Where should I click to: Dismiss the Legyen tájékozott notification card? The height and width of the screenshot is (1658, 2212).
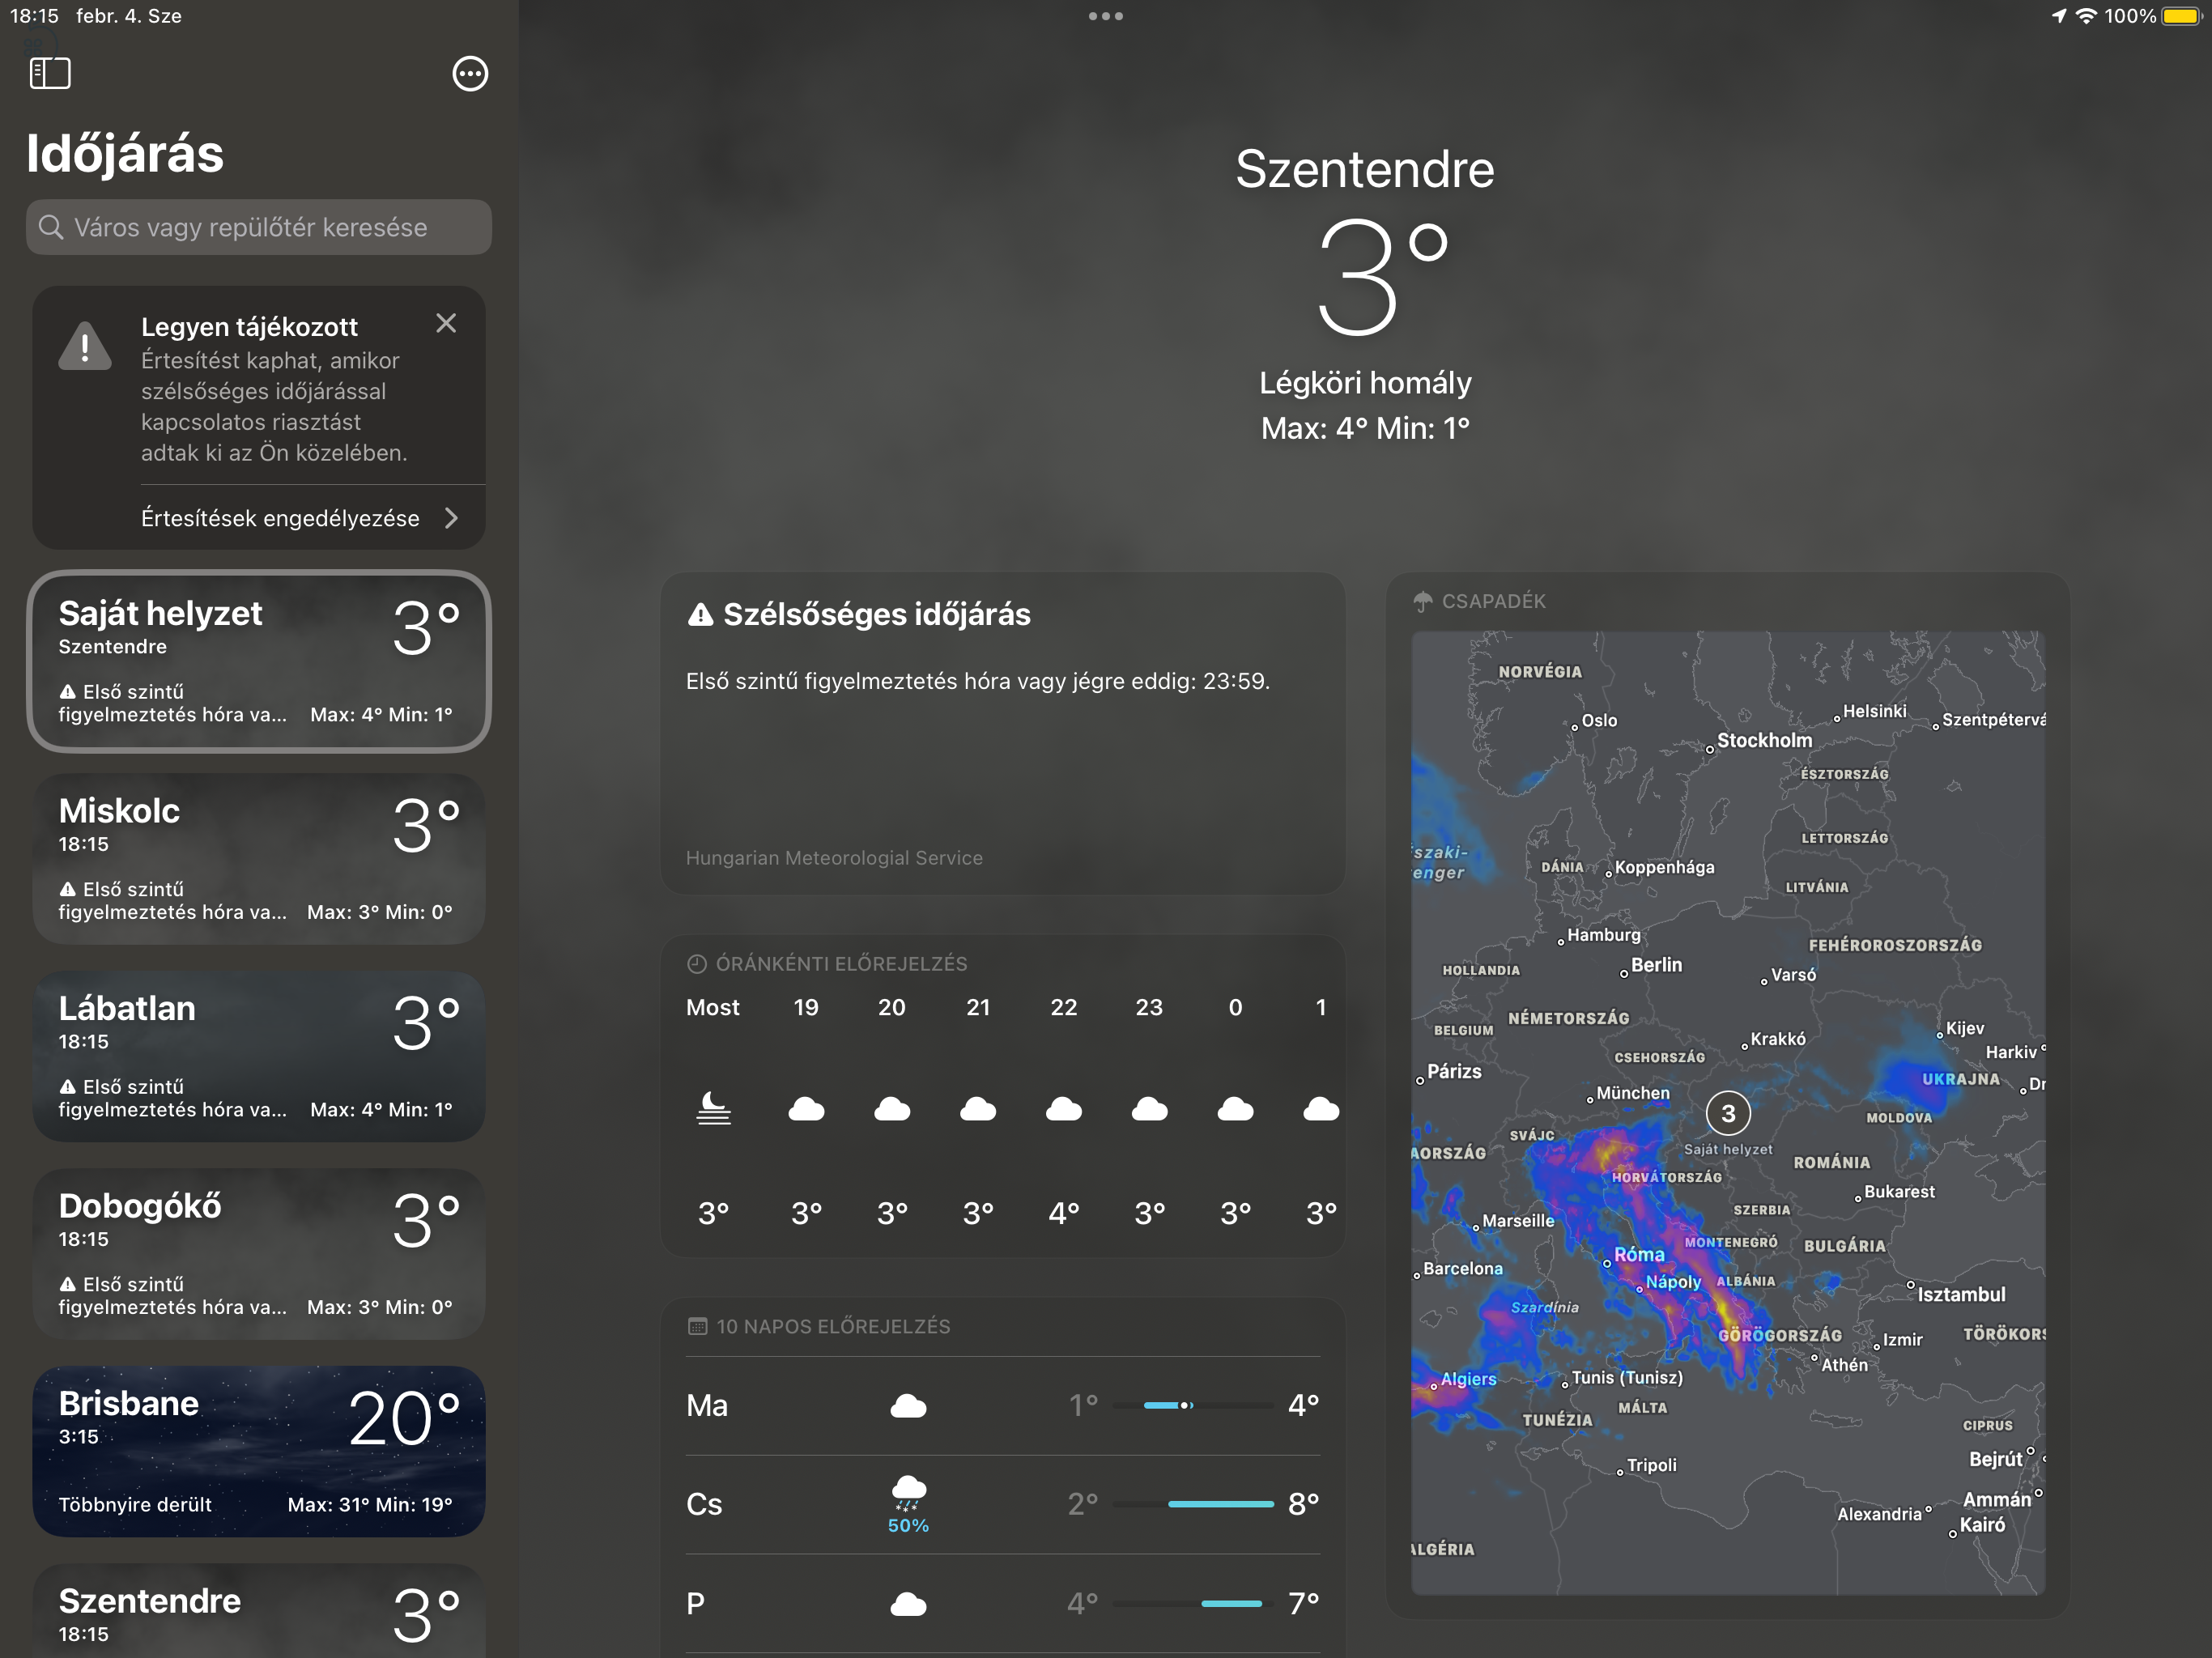point(446,323)
